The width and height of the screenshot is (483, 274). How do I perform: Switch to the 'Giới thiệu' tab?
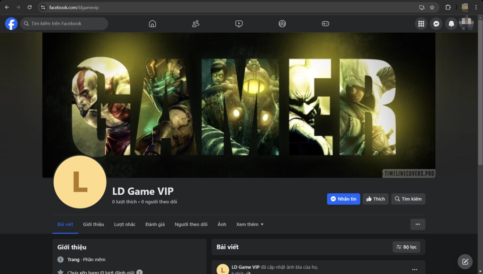(x=93, y=224)
